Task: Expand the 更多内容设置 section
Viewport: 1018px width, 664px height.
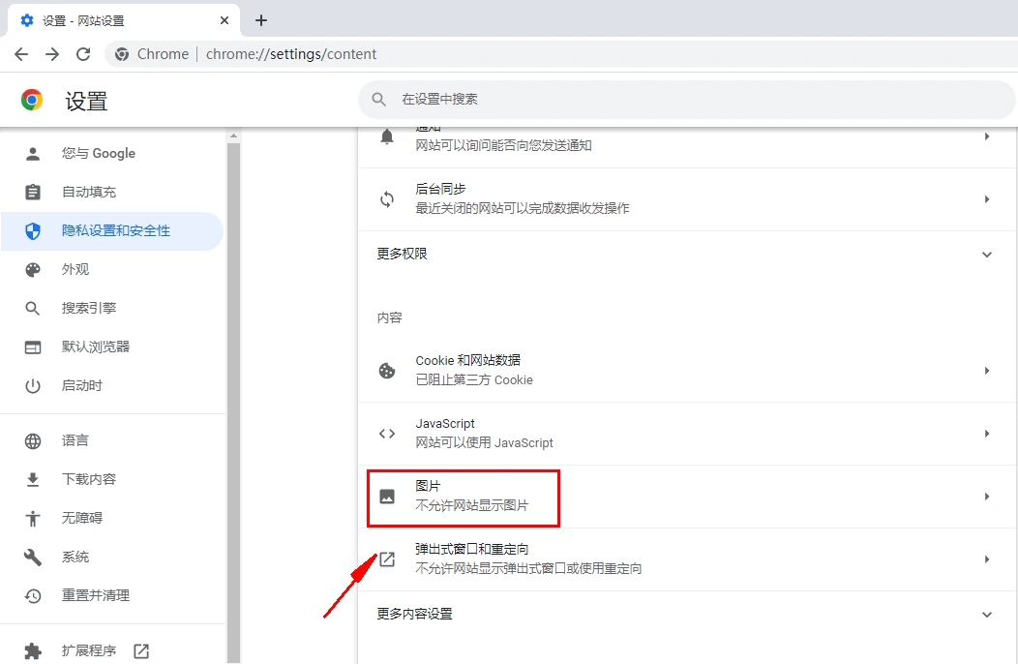Action: [987, 614]
